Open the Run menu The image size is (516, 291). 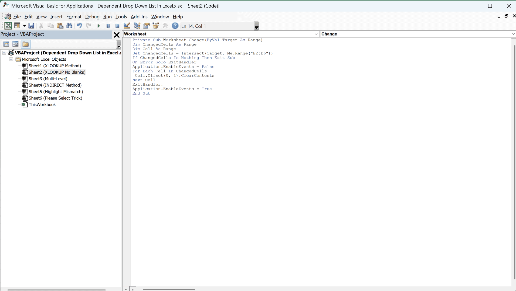pyautogui.click(x=107, y=17)
